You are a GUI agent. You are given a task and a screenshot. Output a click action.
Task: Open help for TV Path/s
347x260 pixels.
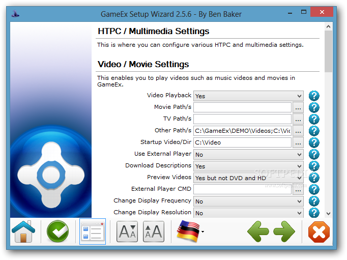[x=314, y=119]
